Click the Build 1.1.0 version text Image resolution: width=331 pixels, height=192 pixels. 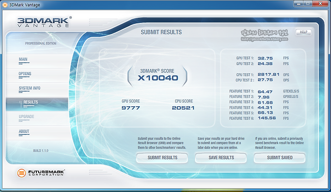[x=41, y=151]
